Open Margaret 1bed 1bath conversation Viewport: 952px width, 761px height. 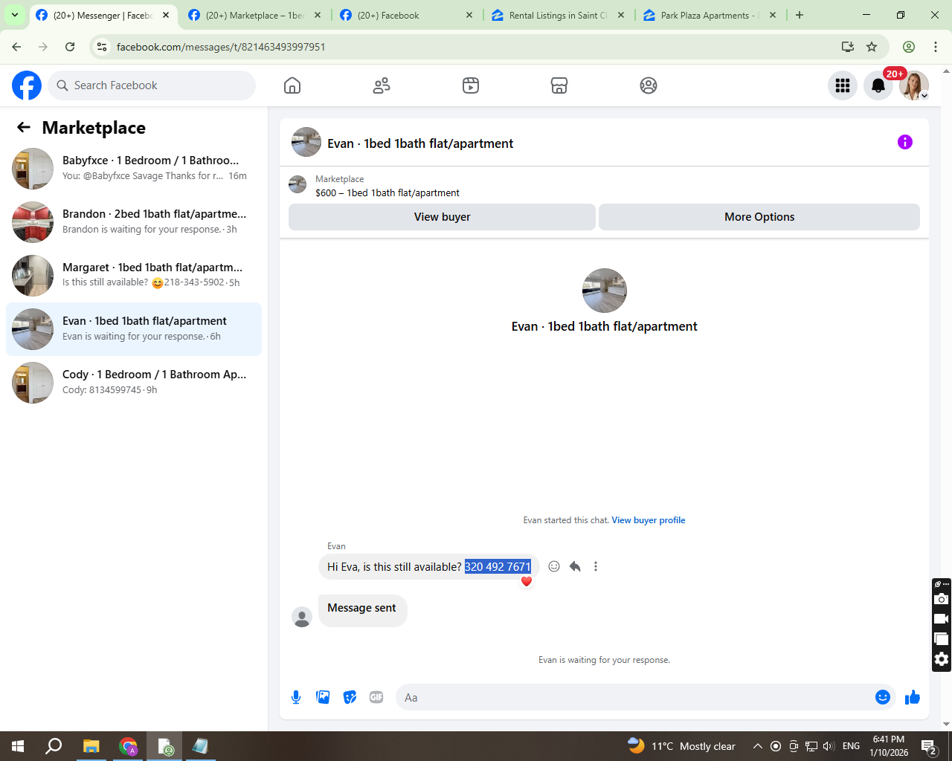click(x=134, y=276)
